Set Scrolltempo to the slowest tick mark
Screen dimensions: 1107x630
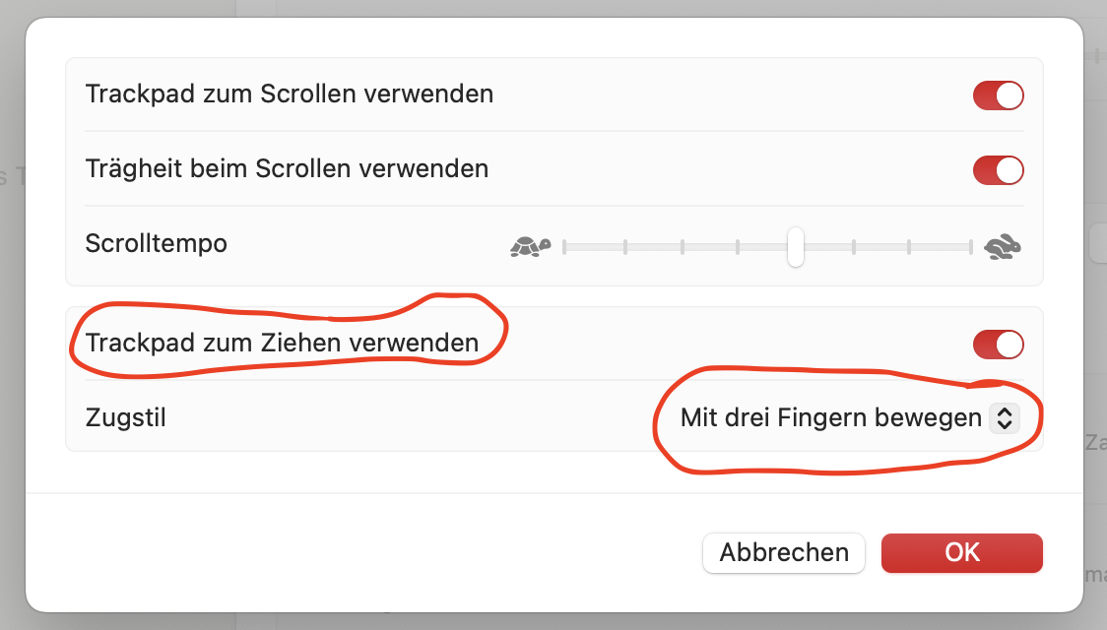point(564,246)
